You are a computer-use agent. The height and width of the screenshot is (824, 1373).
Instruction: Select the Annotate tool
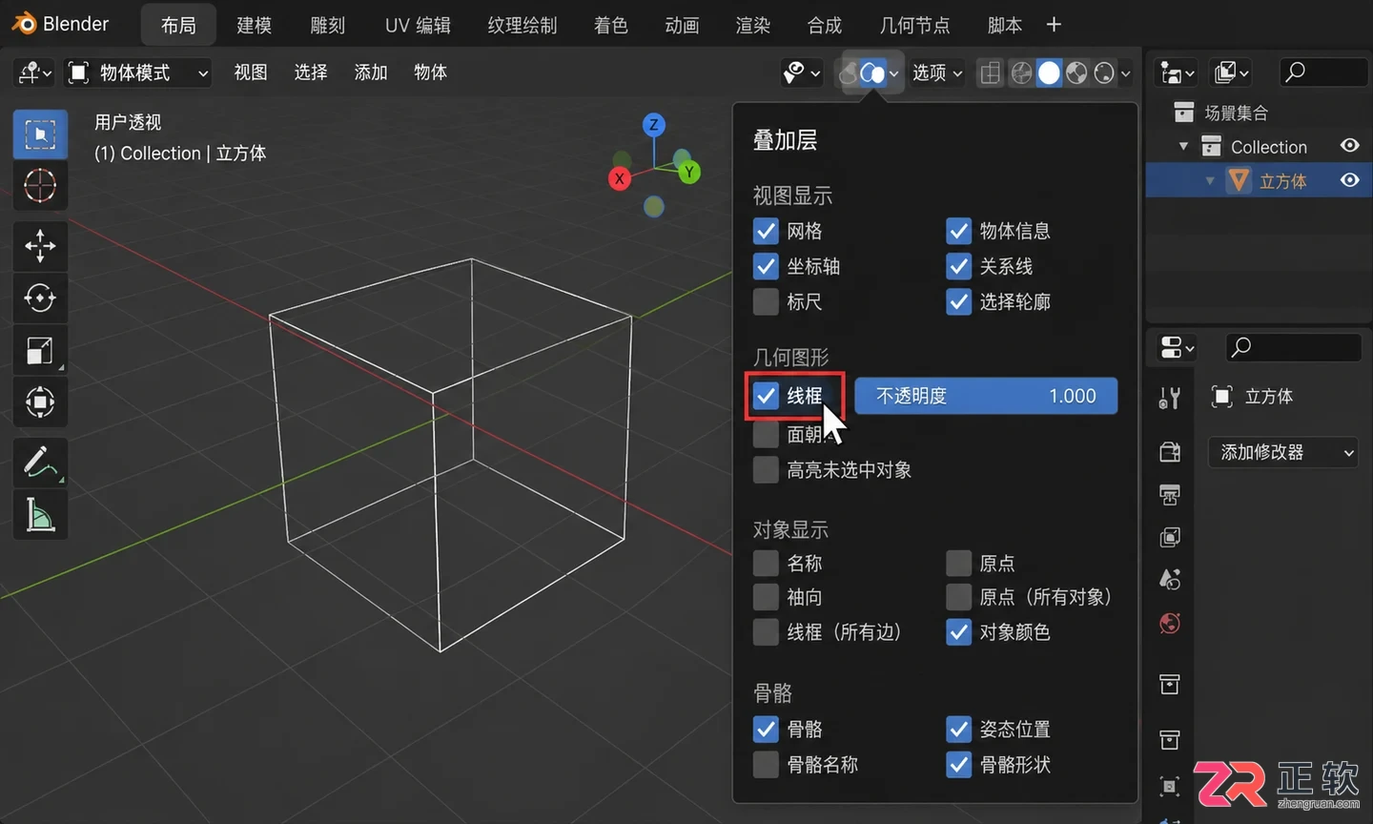tap(40, 463)
